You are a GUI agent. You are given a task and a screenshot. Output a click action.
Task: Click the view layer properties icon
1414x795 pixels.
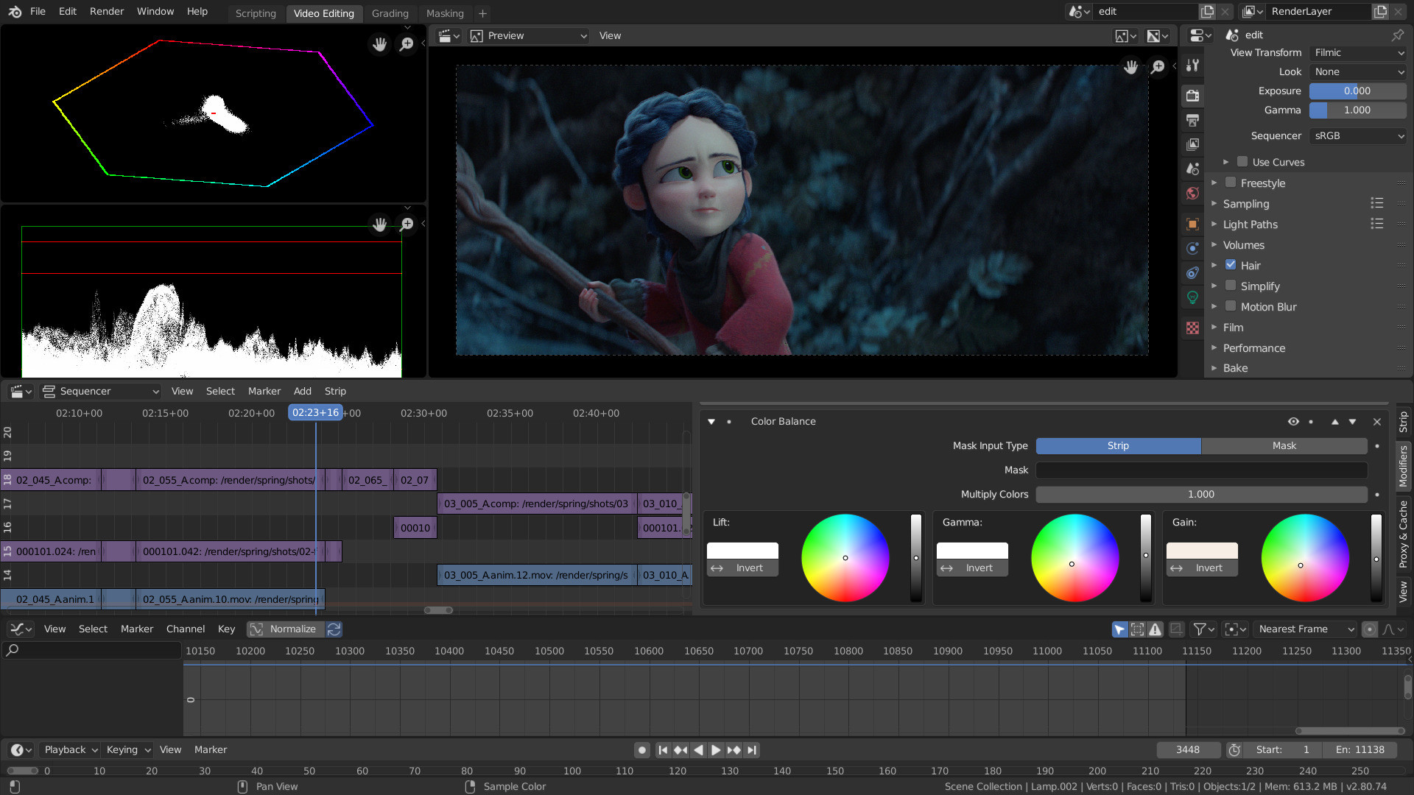coord(1194,146)
